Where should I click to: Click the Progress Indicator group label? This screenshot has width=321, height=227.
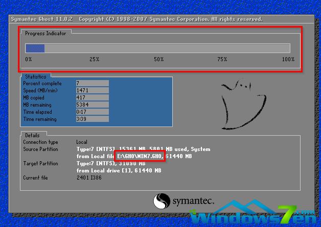click(x=45, y=33)
